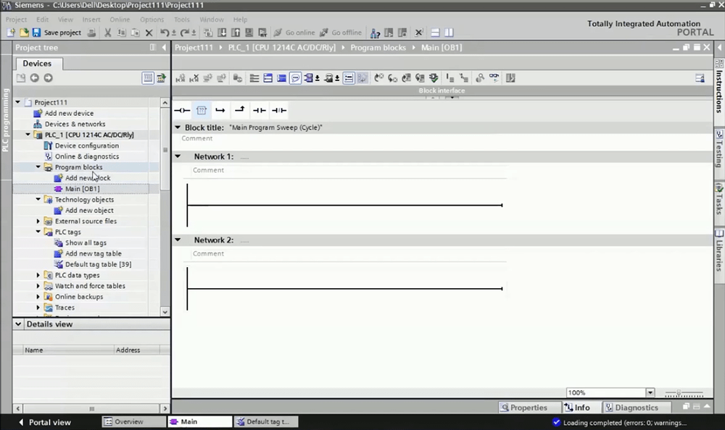Insert an empty box instruction from favorites

tap(202, 110)
